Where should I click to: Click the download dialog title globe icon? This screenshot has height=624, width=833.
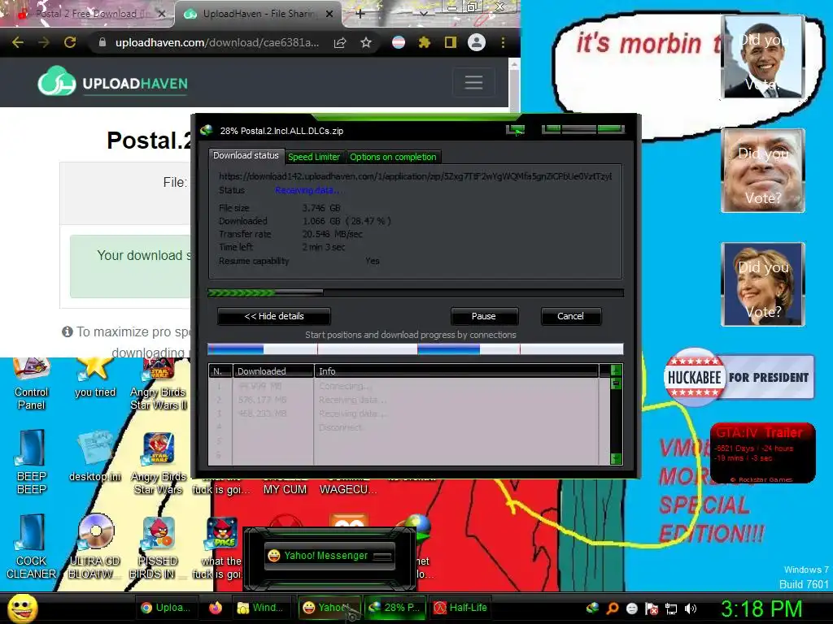[207, 130]
